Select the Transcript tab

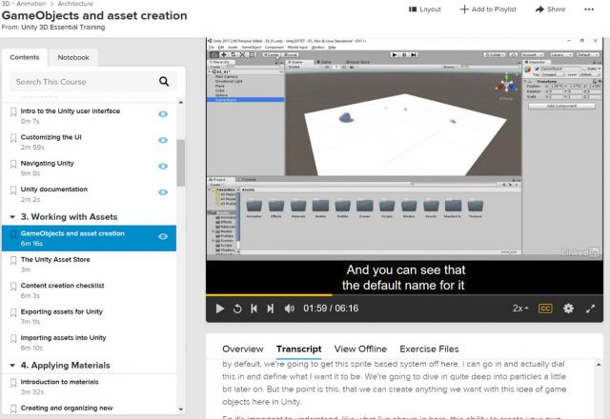click(x=298, y=349)
